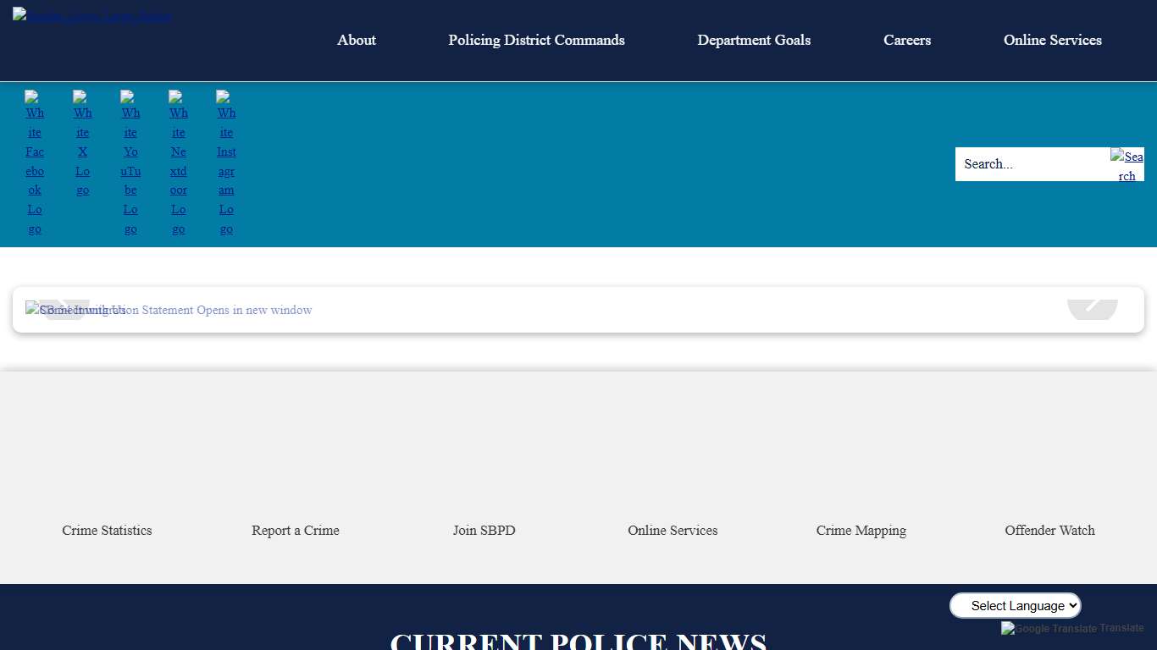The image size is (1157, 650).
Task: Expand the Select Language dropdown
Action: (x=1016, y=605)
